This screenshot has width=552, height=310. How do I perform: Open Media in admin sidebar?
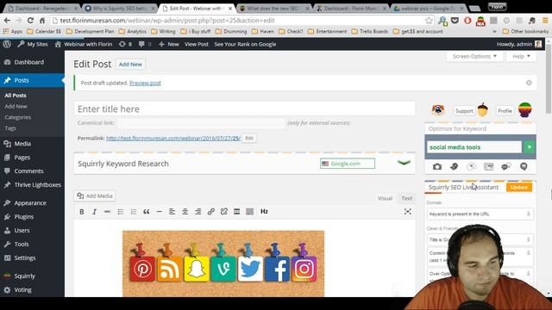point(22,144)
